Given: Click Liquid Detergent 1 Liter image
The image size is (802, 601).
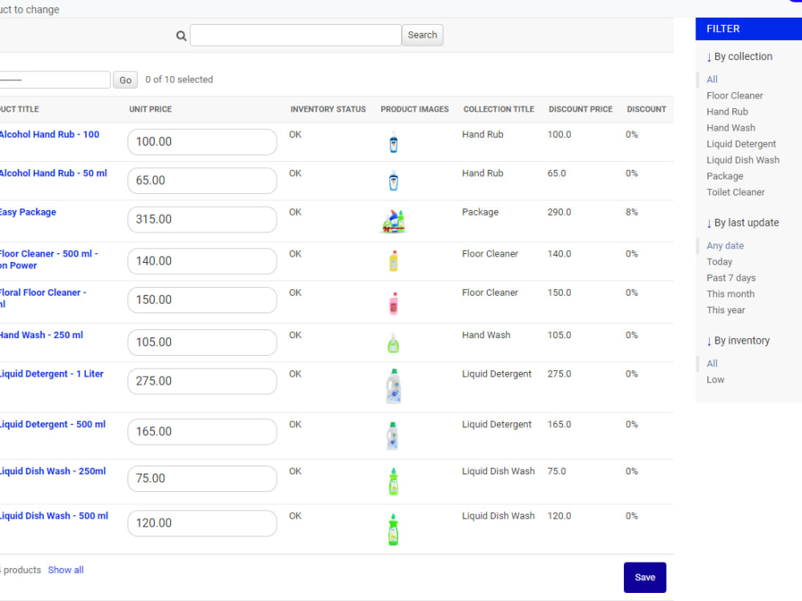Looking at the screenshot, I should pos(393,386).
